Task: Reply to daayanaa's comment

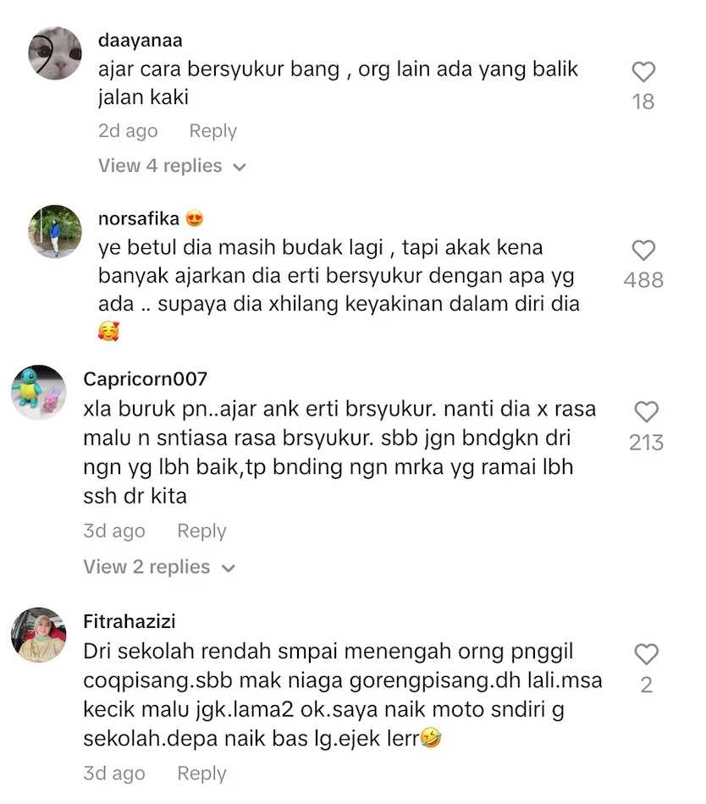Action: (x=212, y=131)
